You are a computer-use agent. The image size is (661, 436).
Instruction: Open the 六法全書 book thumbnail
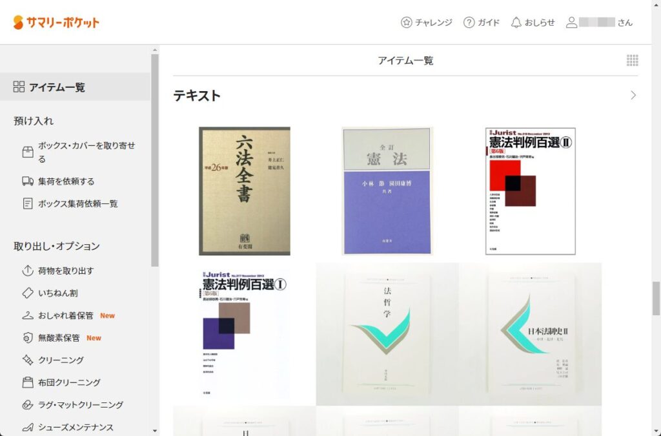point(245,191)
